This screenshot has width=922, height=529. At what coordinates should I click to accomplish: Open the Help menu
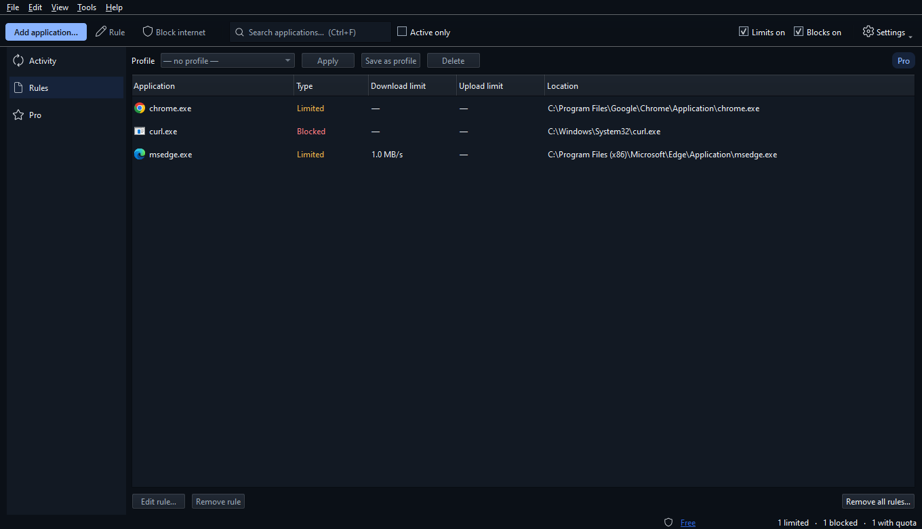click(x=114, y=7)
